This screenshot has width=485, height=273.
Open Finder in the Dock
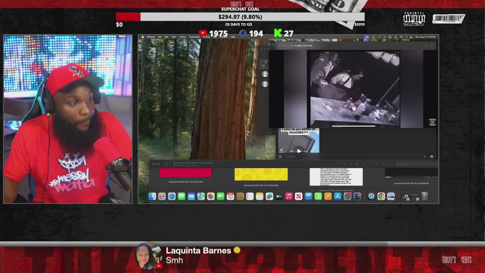[152, 196]
